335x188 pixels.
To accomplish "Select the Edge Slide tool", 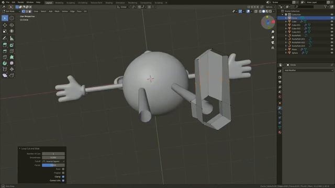I will point(5,69).
